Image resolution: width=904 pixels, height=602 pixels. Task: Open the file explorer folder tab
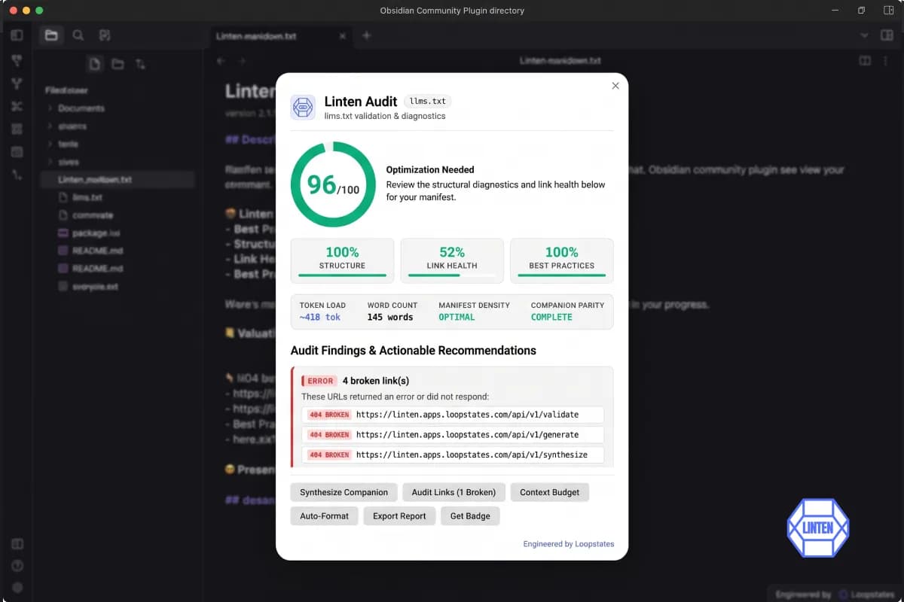coord(51,35)
